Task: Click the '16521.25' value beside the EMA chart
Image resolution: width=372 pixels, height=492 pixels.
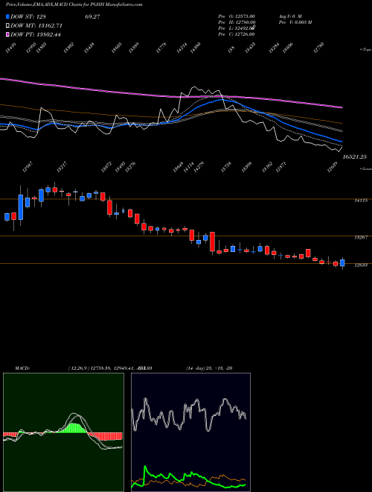Action: [355, 157]
